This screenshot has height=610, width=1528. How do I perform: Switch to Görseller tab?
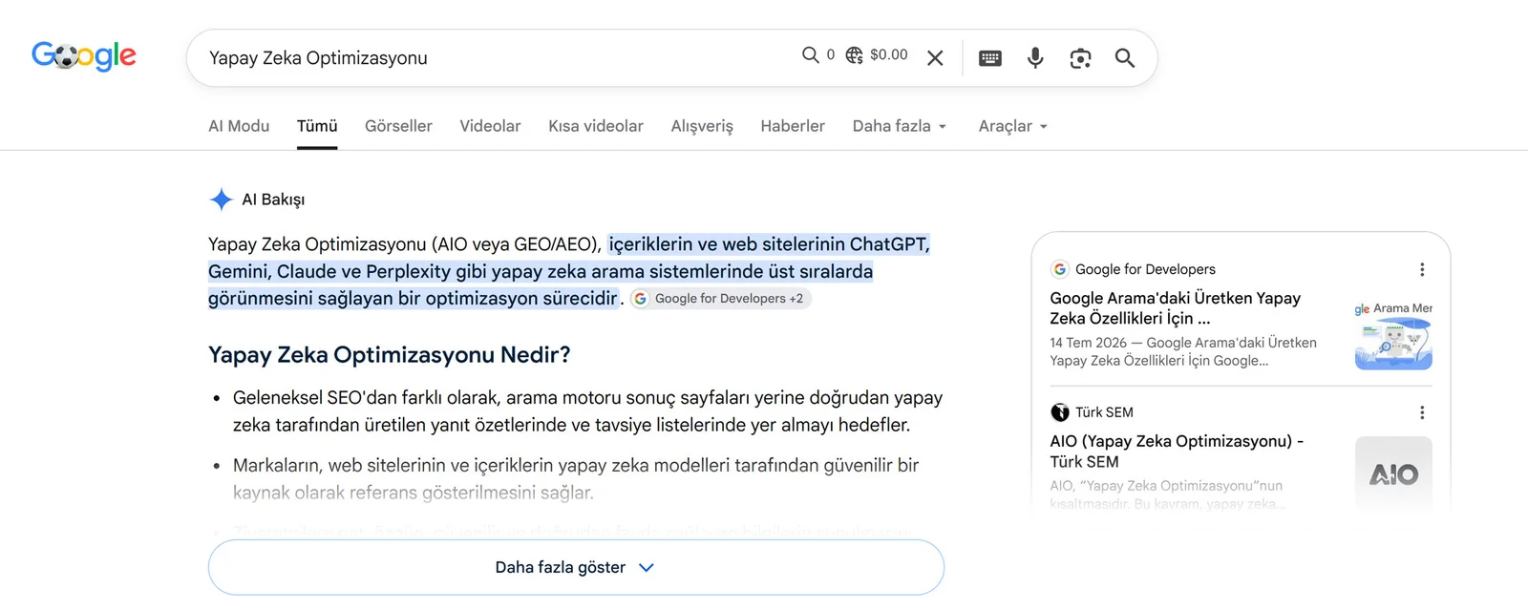[x=398, y=126]
